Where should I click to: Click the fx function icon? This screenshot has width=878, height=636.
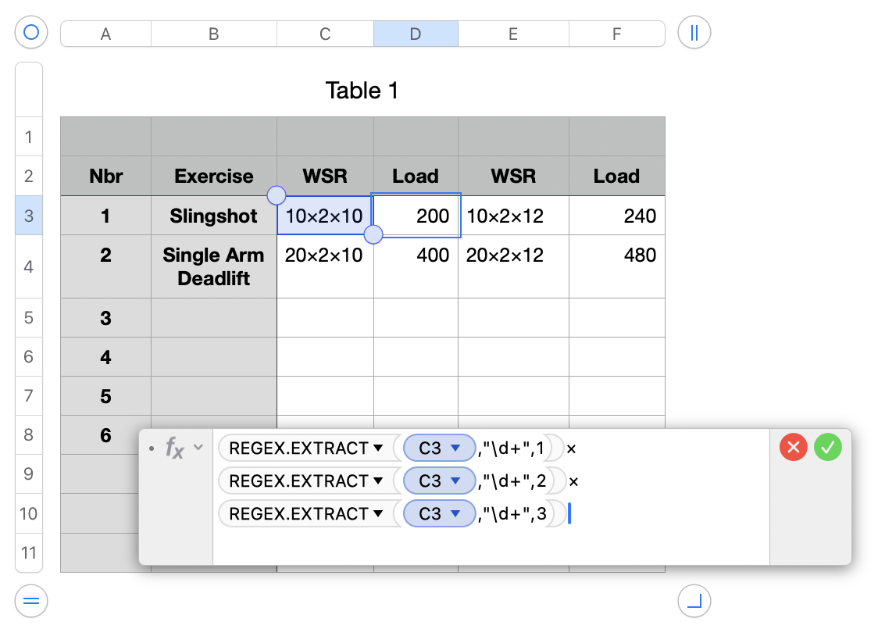(174, 448)
